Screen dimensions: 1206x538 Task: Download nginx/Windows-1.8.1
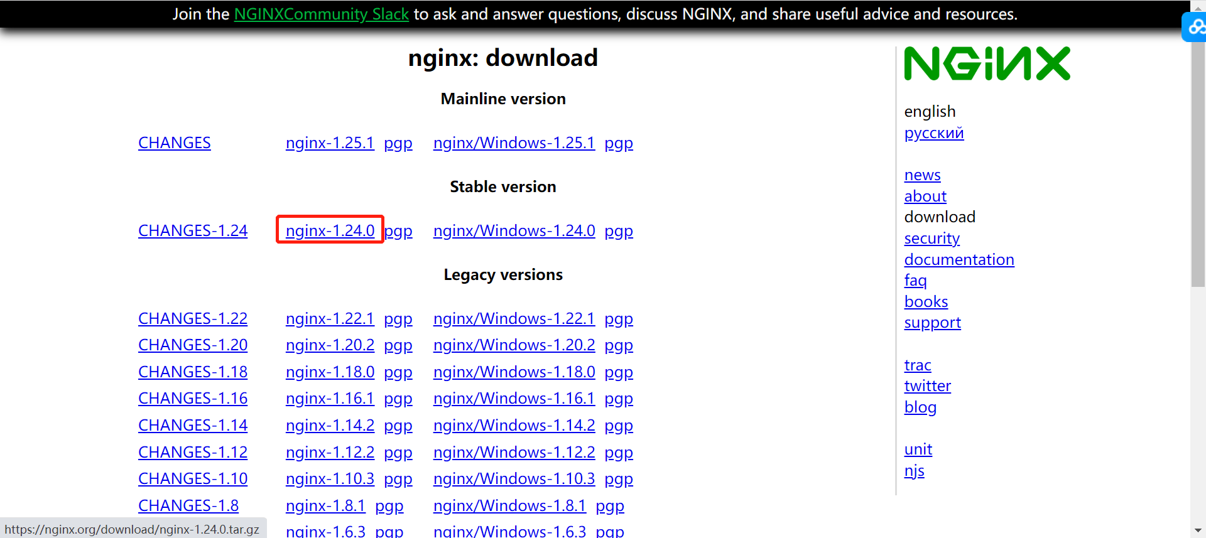pos(509,506)
